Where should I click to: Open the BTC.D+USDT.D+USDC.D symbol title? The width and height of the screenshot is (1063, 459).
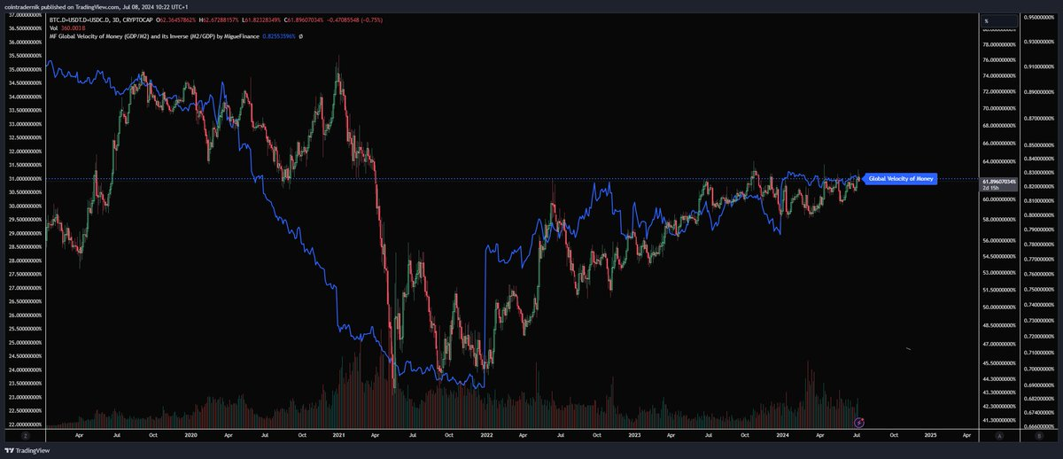tap(85, 18)
